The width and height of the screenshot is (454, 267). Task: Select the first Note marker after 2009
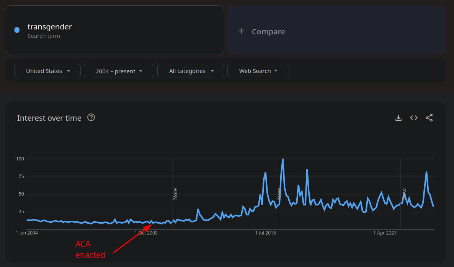[x=175, y=194]
